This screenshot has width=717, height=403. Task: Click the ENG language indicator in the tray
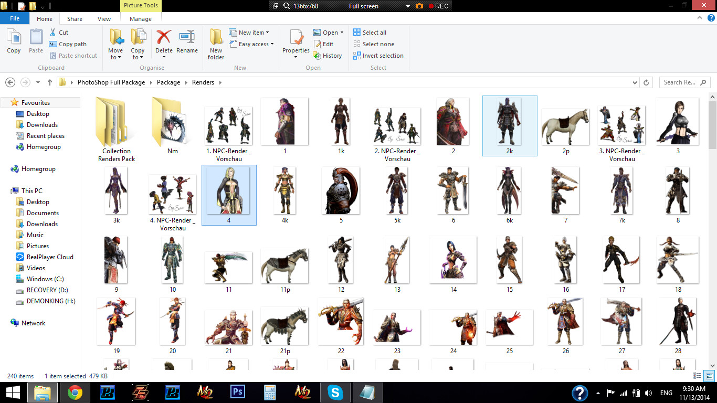(x=666, y=393)
